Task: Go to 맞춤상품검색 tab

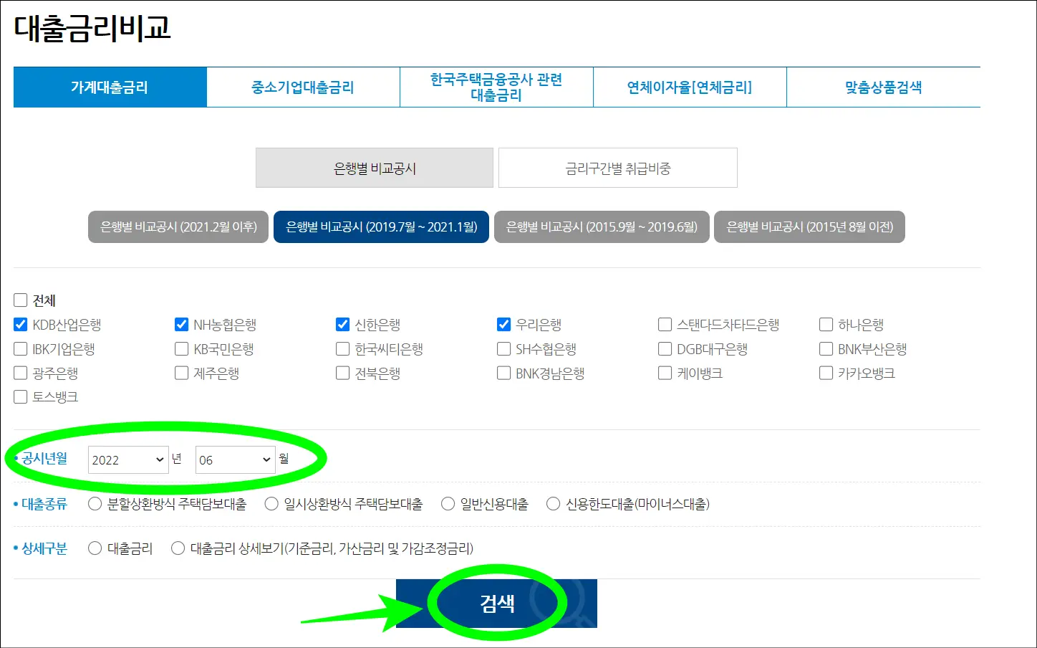Action: pos(883,87)
